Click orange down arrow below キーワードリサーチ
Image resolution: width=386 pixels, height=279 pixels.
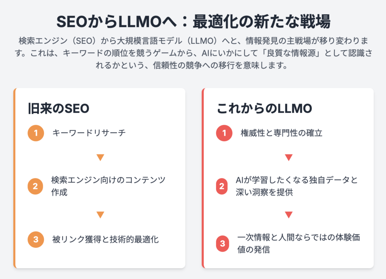(100, 158)
